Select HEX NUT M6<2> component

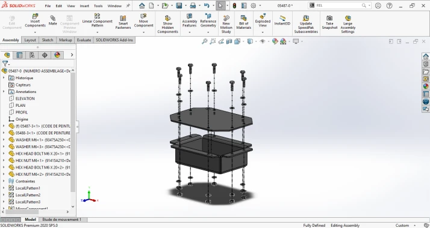[43, 174]
